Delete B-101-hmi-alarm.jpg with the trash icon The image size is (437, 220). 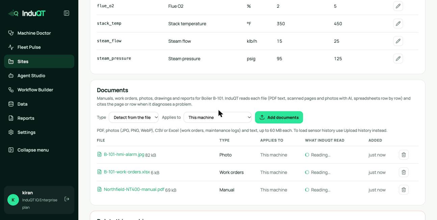404,155
